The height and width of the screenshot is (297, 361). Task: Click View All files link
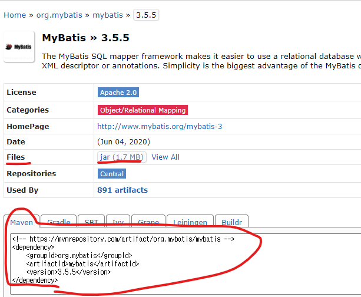[x=165, y=157]
